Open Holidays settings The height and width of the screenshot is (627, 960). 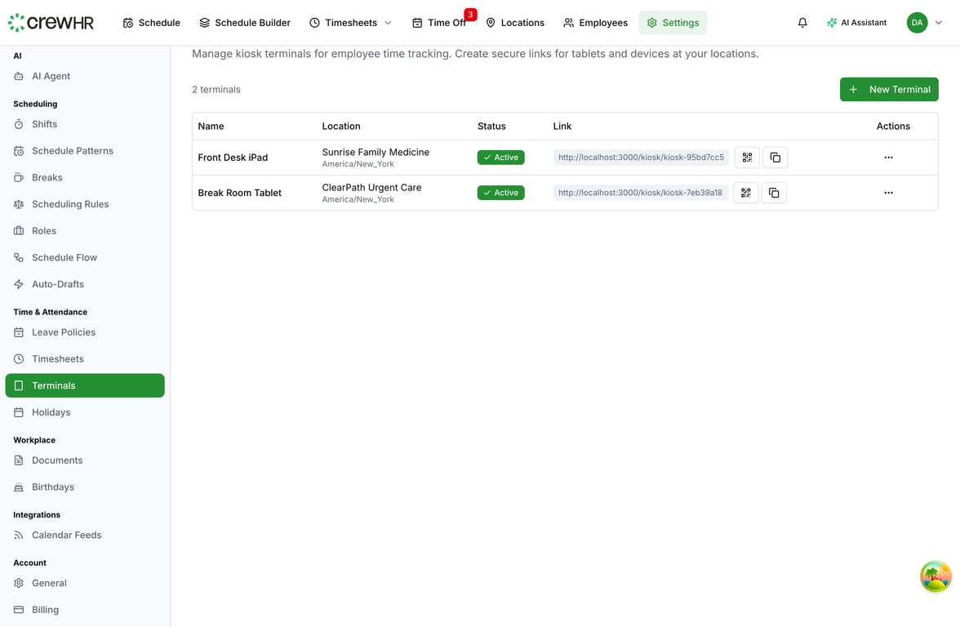85,412
